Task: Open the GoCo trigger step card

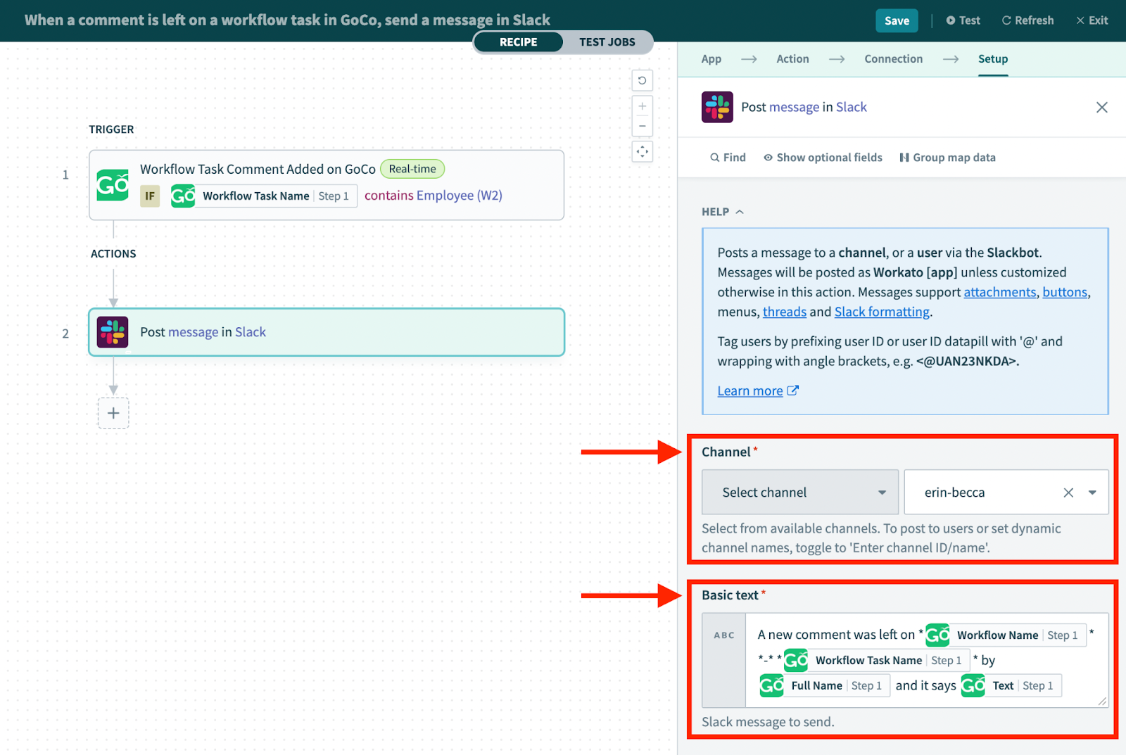Action: (327, 185)
